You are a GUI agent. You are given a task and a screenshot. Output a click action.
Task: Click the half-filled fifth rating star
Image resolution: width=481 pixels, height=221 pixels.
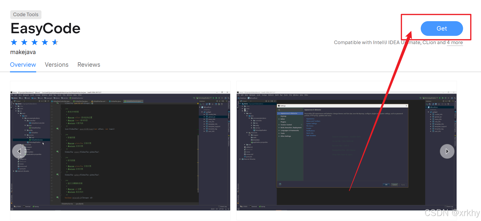click(x=55, y=42)
